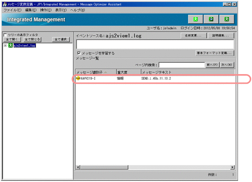Click the 全て開く button
This screenshot has width=252, height=182.
pyautogui.click(x=12, y=39)
